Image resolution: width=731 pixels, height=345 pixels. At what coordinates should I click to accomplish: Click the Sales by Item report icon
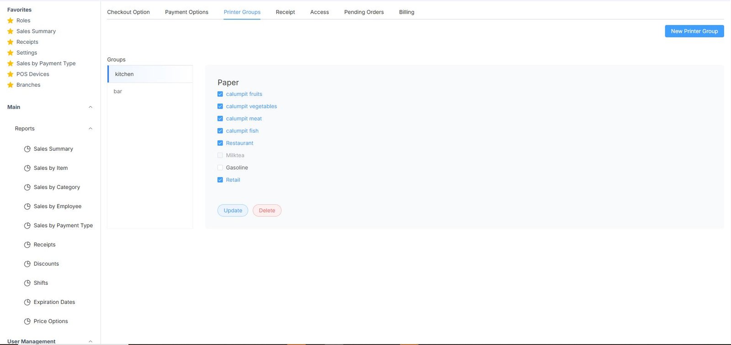click(x=27, y=168)
